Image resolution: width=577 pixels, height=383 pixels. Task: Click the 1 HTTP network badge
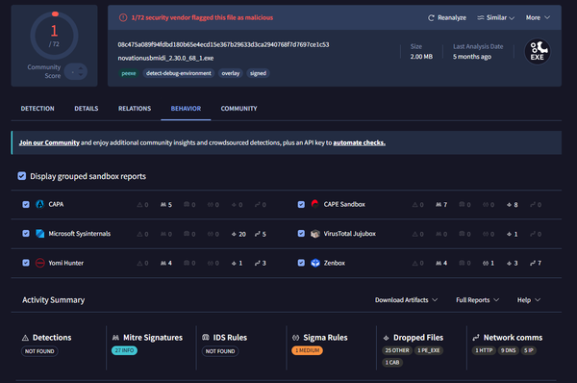[484, 350]
